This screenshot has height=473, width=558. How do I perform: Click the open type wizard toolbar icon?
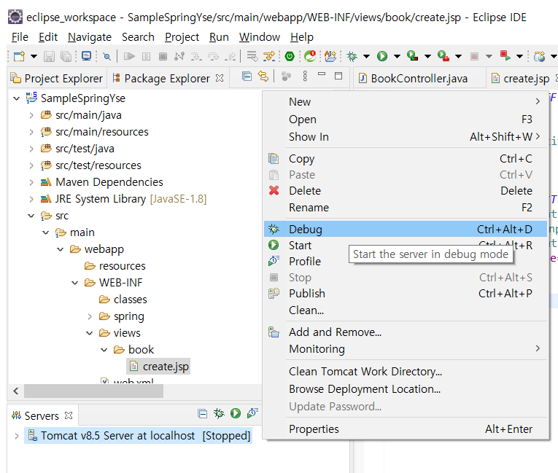[x=330, y=56]
